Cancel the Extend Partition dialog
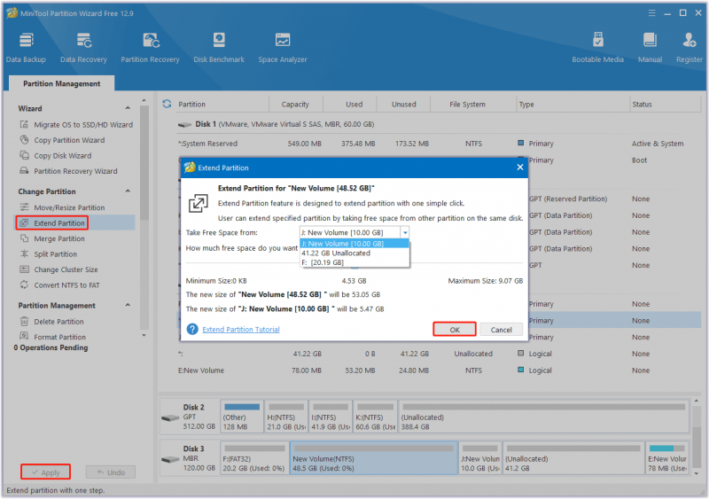709x499 pixels. coord(501,330)
